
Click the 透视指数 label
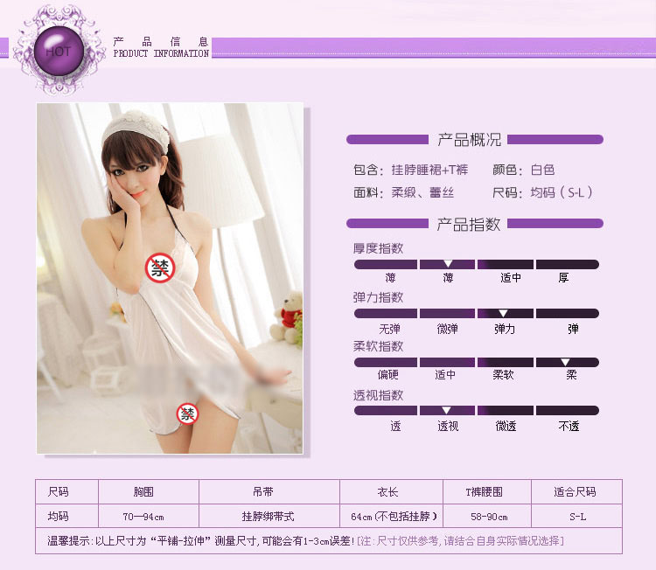(x=378, y=395)
